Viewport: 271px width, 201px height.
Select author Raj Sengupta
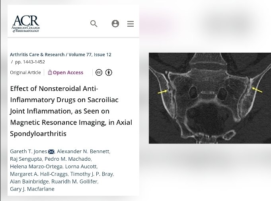tap(25, 159)
